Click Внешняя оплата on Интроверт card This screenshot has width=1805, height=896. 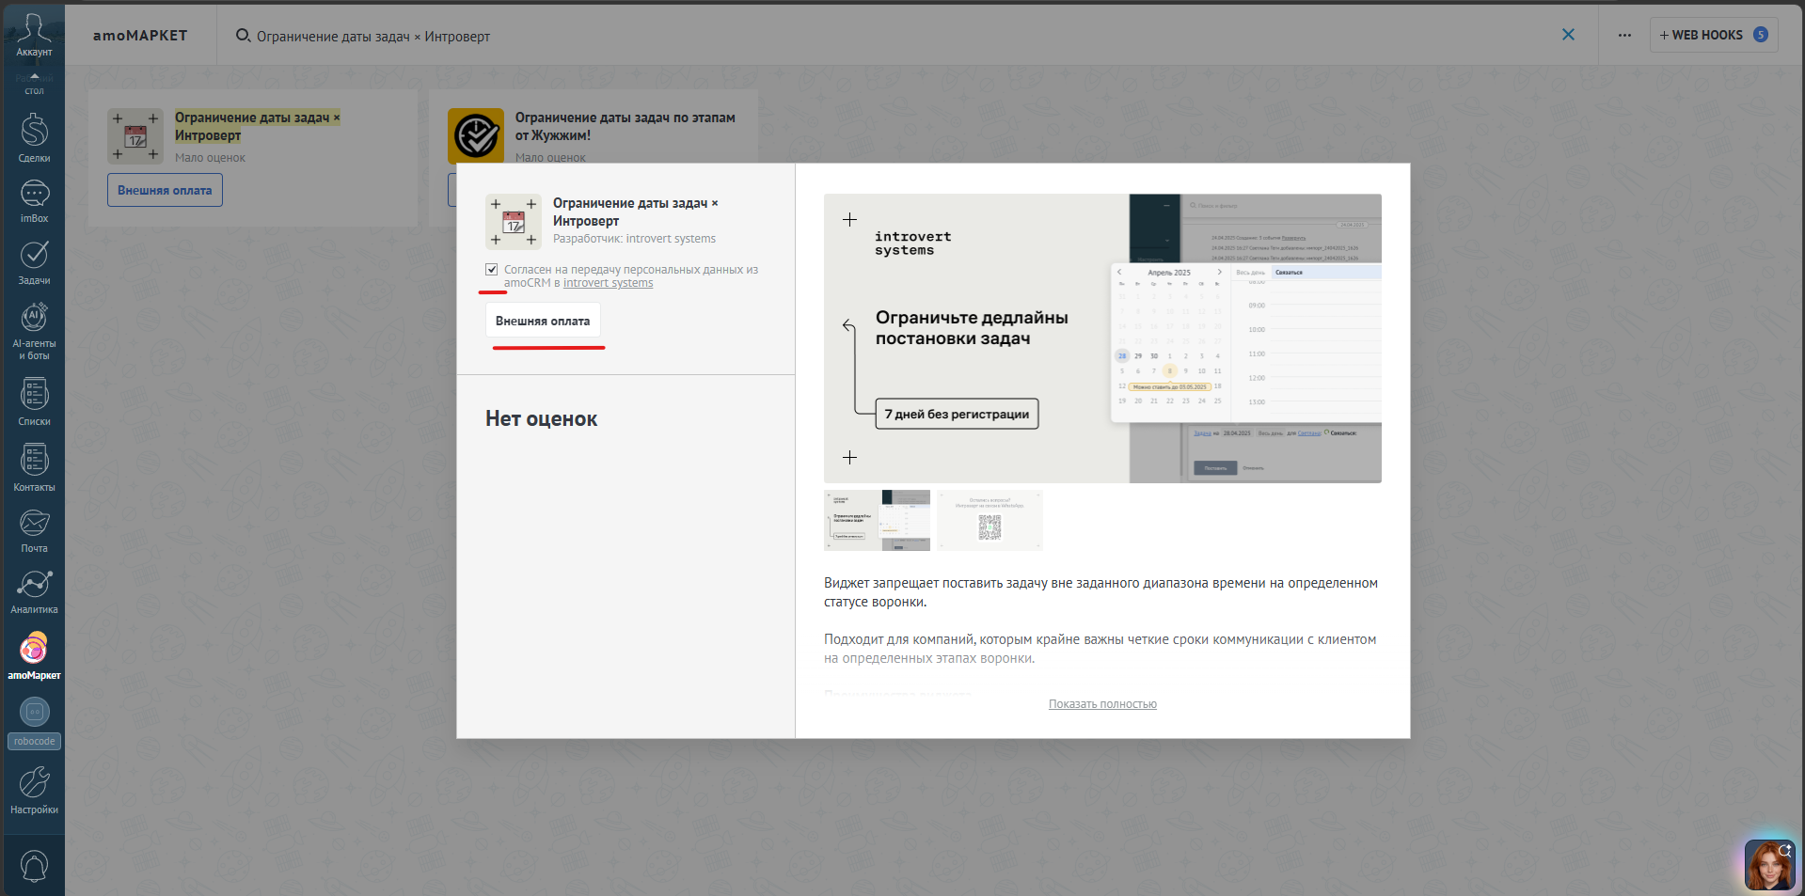(165, 190)
